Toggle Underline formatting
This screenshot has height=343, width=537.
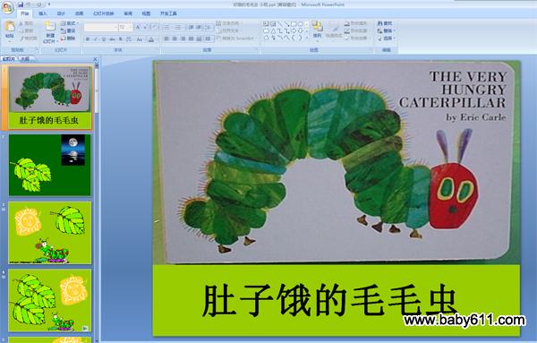[x=104, y=39]
